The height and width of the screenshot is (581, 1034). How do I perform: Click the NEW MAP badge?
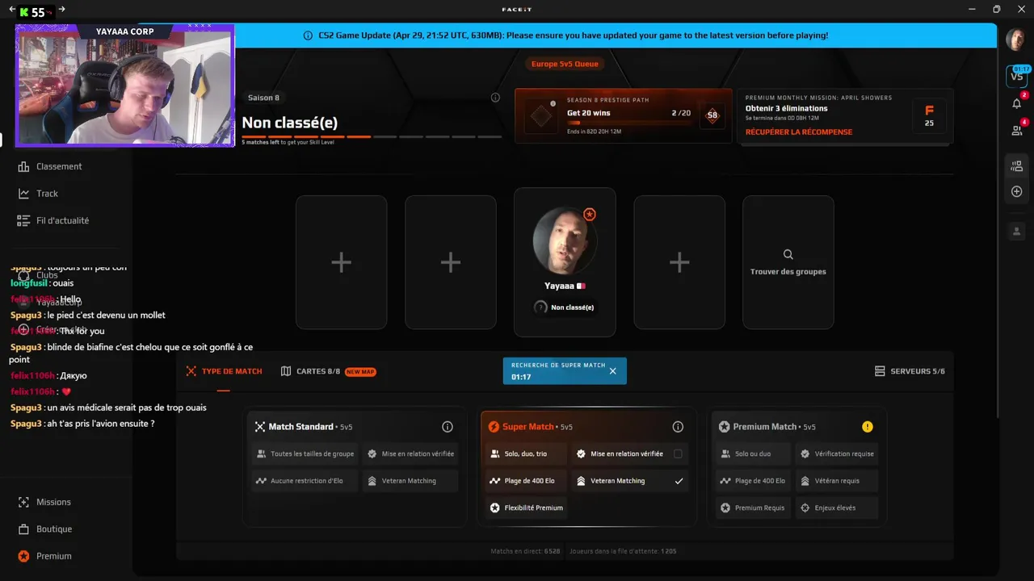pyautogui.click(x=360, y=372)
